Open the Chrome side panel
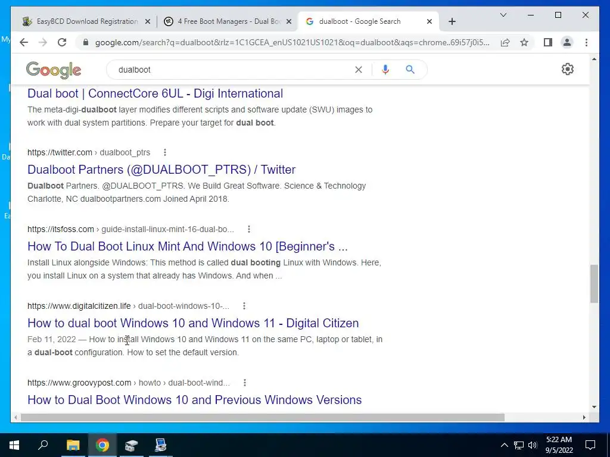 pyautogui.click(x=548, y=42)
